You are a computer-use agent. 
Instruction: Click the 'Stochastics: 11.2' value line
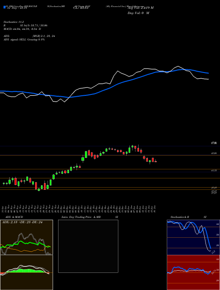tap(14, 22)
